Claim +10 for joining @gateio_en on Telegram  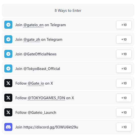(124, 25)
